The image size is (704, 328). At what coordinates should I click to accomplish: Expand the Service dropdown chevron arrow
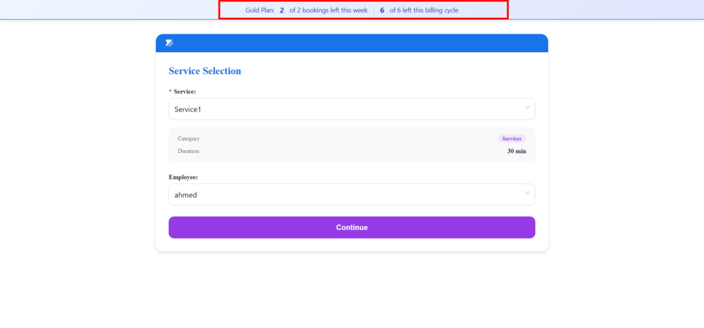point(527,108)
